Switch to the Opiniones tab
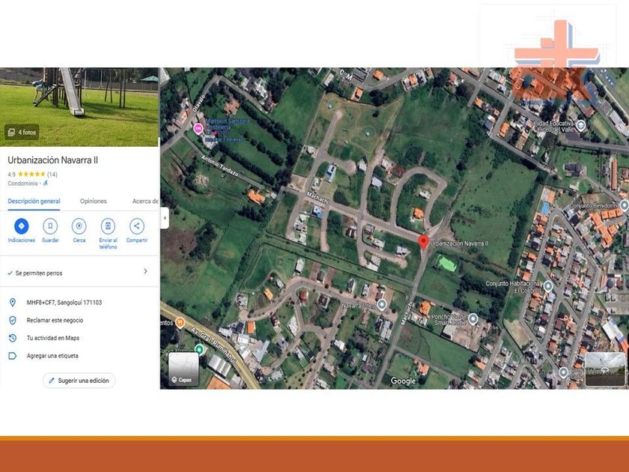629x472 pixels. (94, 202)
